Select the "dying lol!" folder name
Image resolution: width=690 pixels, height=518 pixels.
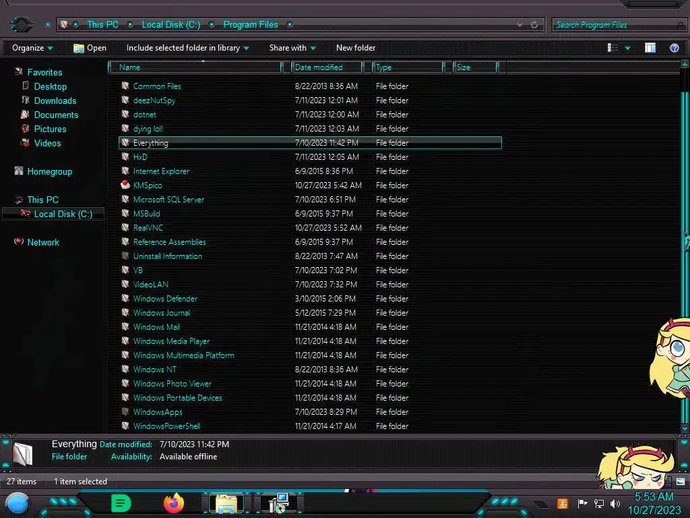tap(148, 129)
